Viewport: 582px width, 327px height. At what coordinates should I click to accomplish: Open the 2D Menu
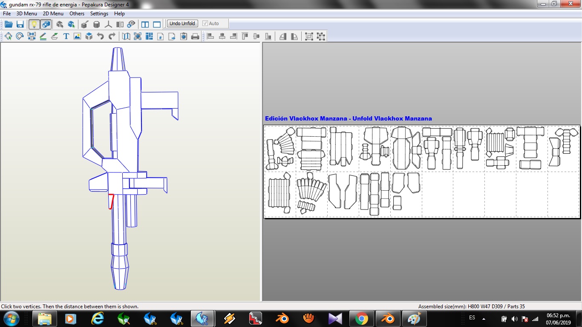pyautogui.click(x=53, y=14)
